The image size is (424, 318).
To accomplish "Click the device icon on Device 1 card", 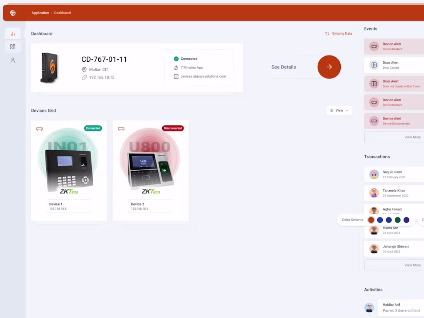I will pos(39,128).
